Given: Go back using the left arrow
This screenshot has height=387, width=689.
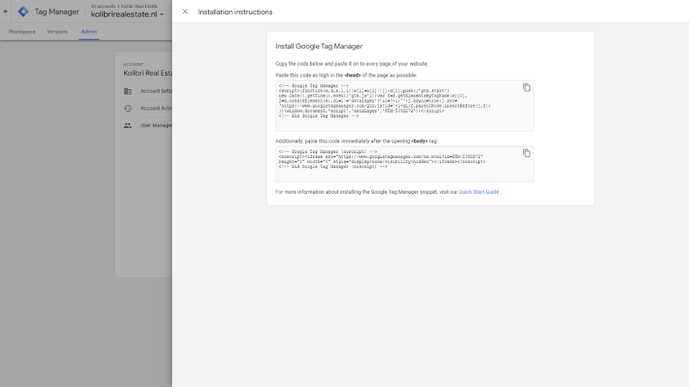Looking at the screenshot, I should [6, 12].
